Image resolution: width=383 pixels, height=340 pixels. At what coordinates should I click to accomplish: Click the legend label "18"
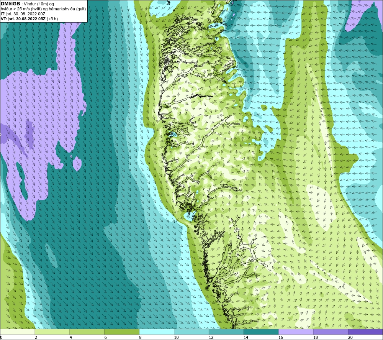coord(315,337)
